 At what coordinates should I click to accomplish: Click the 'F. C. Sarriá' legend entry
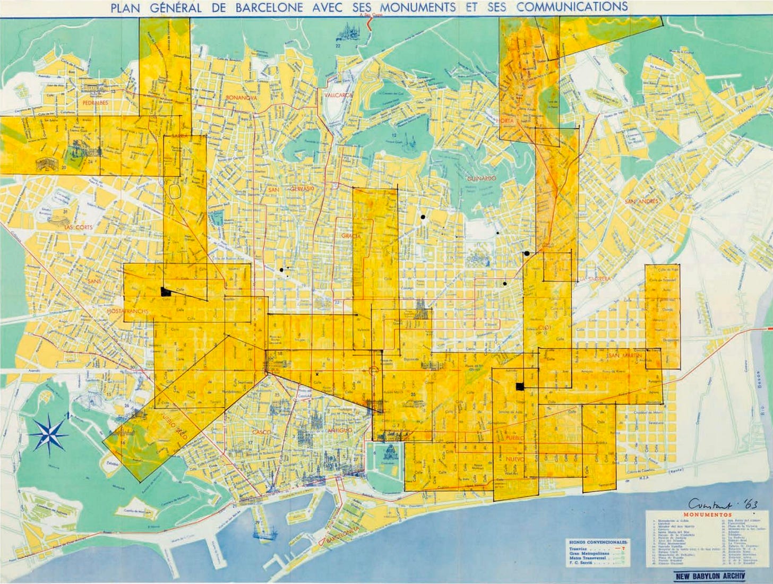pyautogui.click(x=581, y=564)
